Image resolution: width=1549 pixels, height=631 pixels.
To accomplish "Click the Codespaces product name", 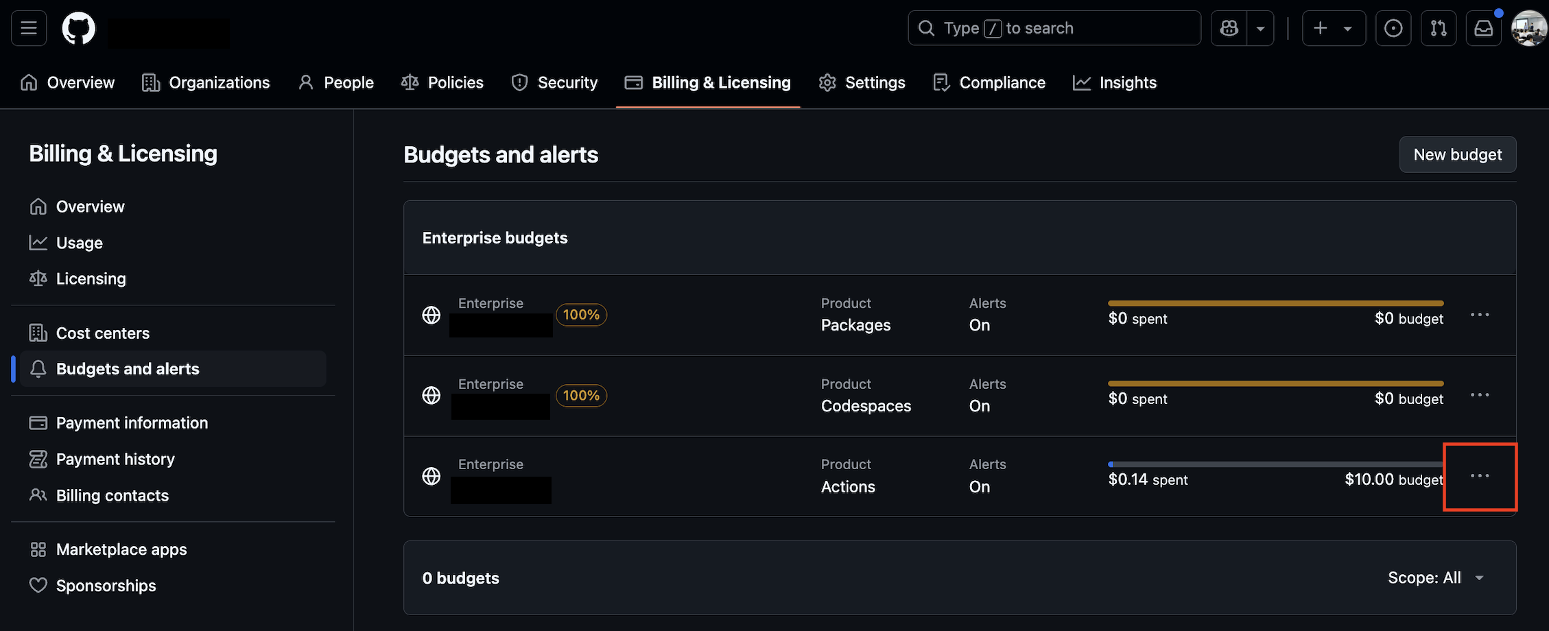I will pyautogui.click(x=866, y=406).
